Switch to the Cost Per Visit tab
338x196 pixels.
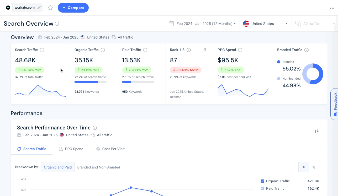[110, 149]
